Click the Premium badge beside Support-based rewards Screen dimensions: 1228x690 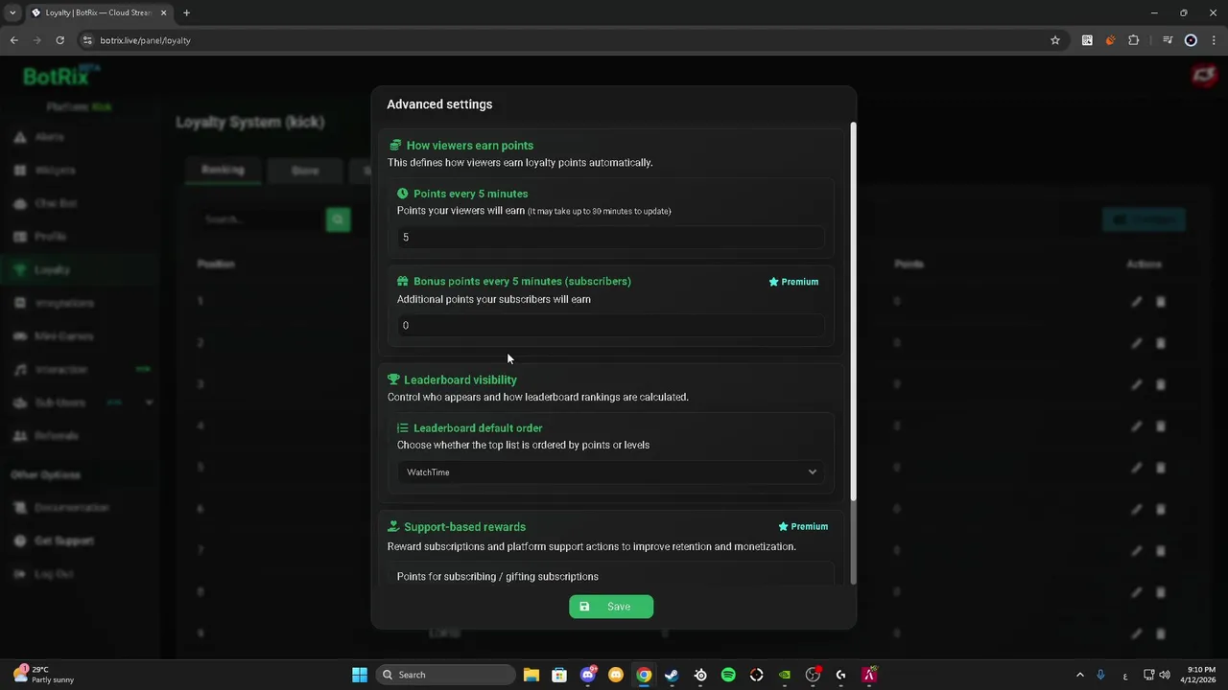pyautogui.click(x=803, y=526)
